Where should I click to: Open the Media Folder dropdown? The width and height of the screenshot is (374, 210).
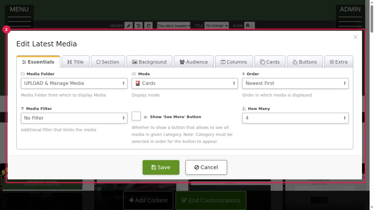point(74,83)
